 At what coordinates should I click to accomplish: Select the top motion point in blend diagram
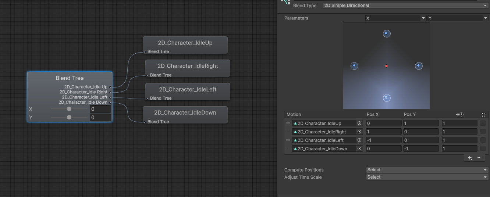[x=386, y=34]
